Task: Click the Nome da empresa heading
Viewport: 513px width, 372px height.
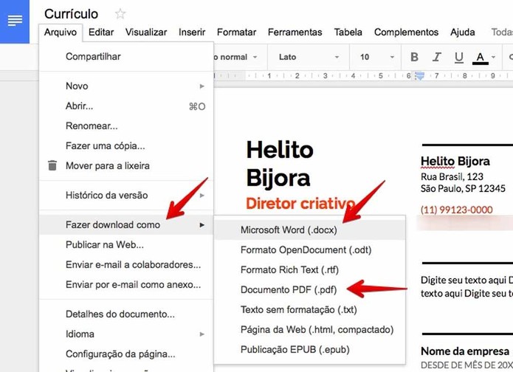Action: (465, 351)
